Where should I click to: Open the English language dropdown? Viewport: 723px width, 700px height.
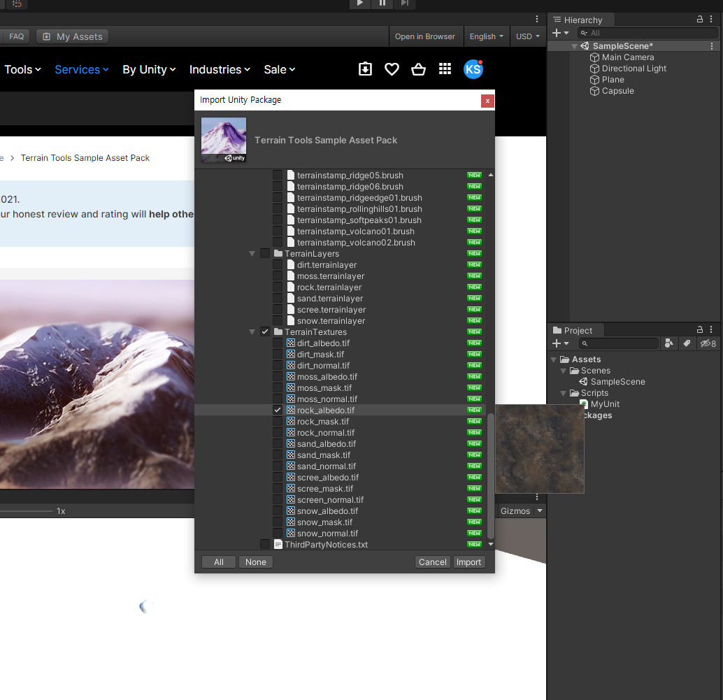tap(487, 36)
